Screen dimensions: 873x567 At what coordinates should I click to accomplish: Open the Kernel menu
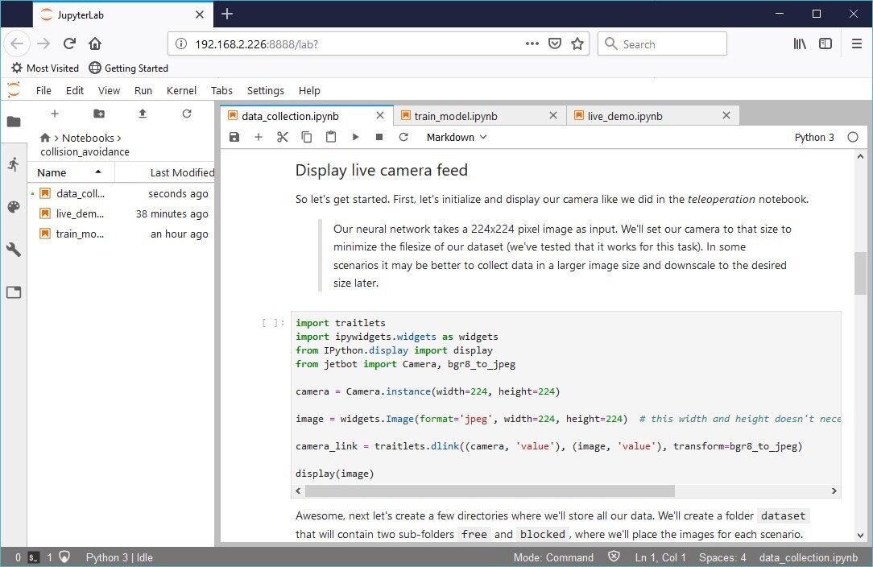[181, 90]
